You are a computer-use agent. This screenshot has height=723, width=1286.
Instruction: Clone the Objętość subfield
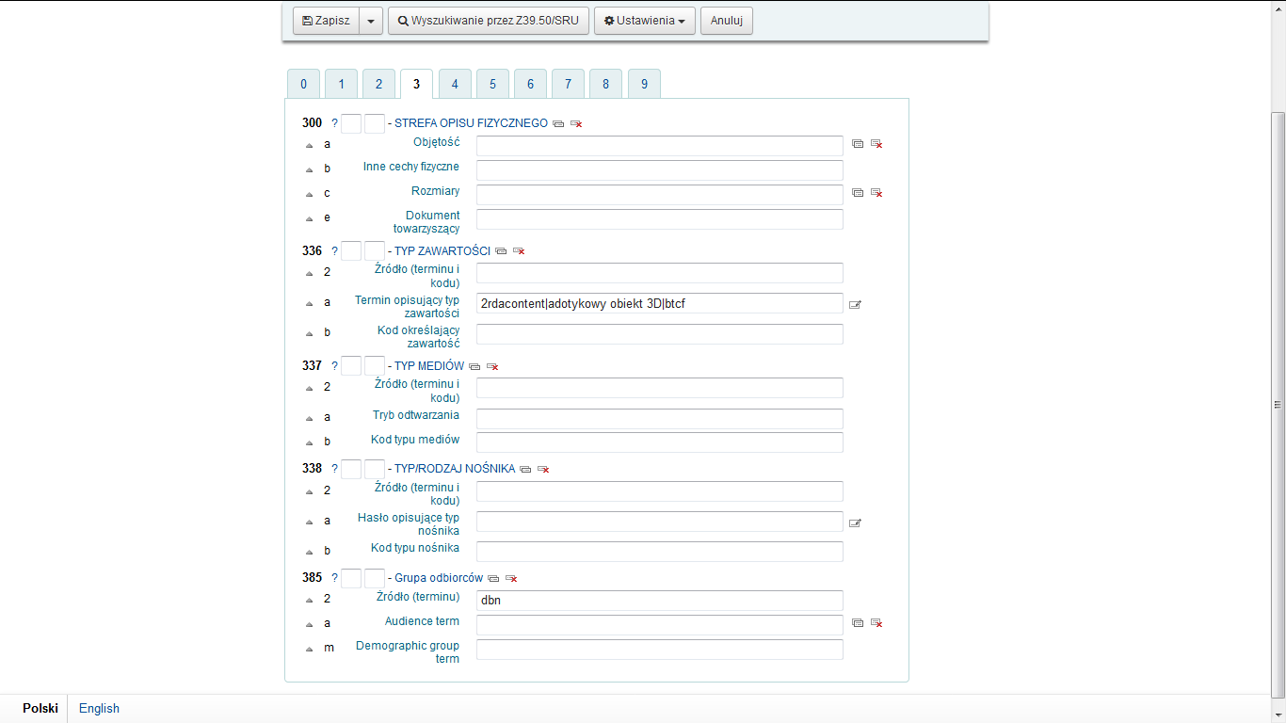click(x=858, y=144)
